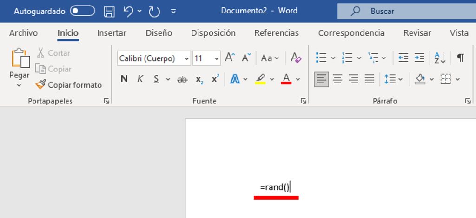
Task: Click the Save floppy disk icon
Action: pyautogui.click(x=109, y=11)
